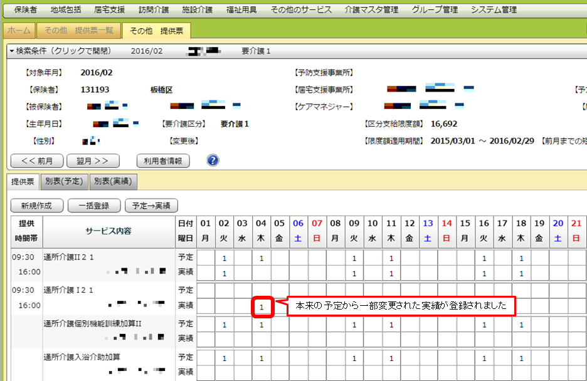Open 利用者情報 user information

pyautogui.click(x=163, y=160)
